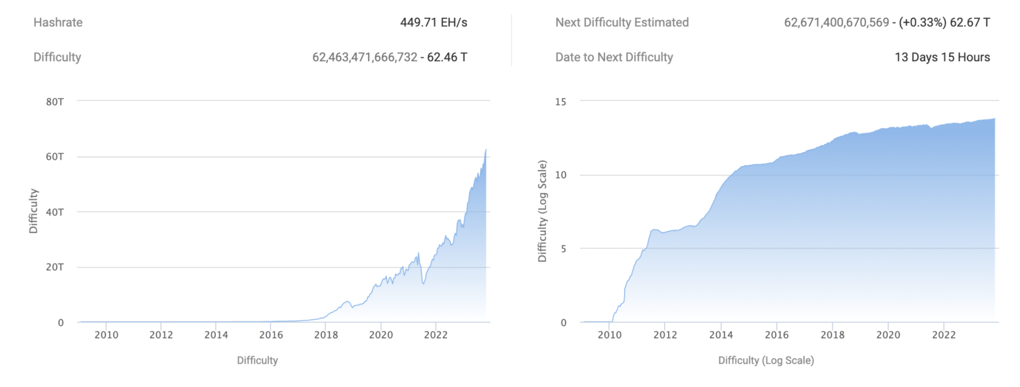
Task: Select 2018 on the linear difficulty chart axis
Action: coord(325,335)
